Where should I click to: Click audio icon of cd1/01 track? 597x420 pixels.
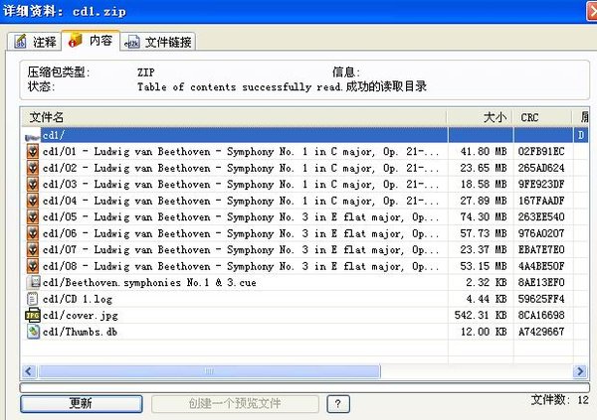click(x=33, y=152)
